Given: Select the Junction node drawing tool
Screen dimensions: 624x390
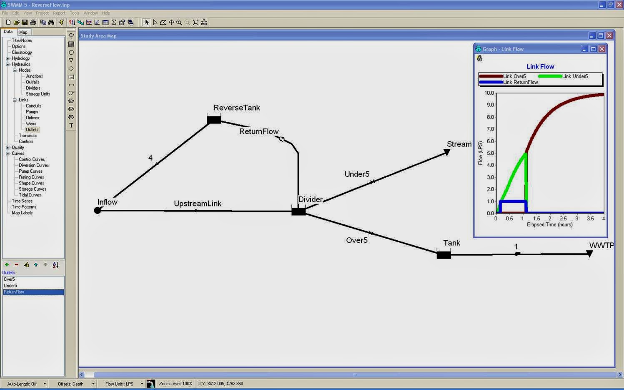Looking at the screenshot, I should [71, 52].
